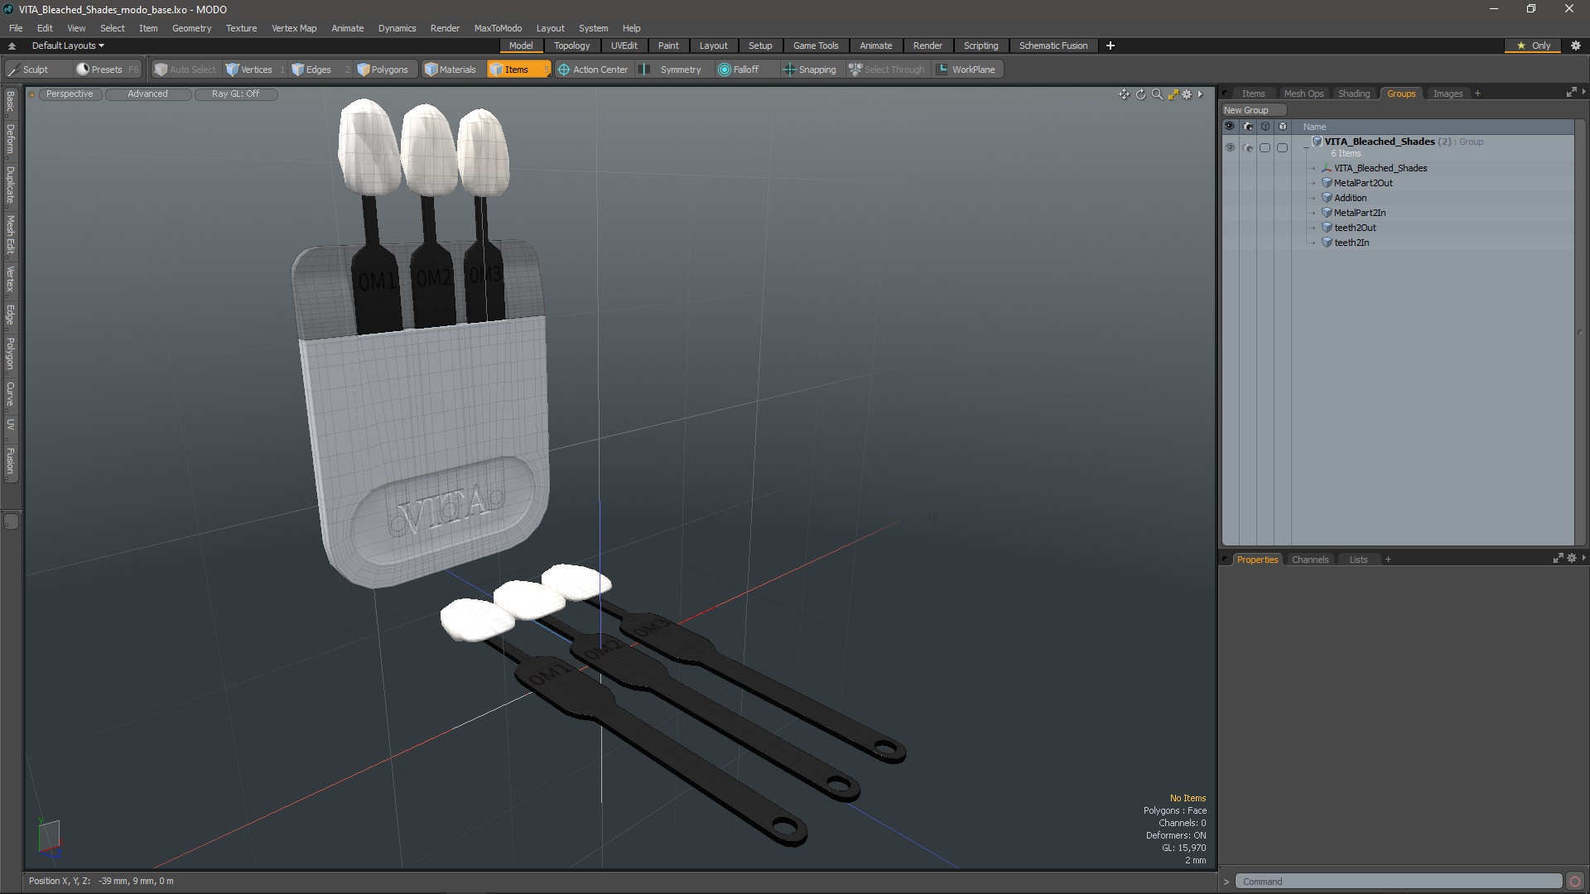Viewport: 1590px width, 894px height.
Task: Expand viewport options arrow
Action: (1200, 94)
